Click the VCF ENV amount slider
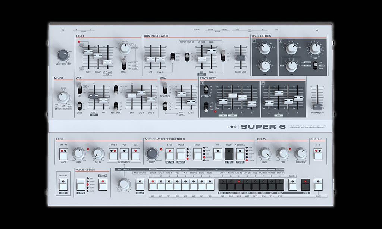382x229 pixels. pyautogui.click(x=132, y=96)
